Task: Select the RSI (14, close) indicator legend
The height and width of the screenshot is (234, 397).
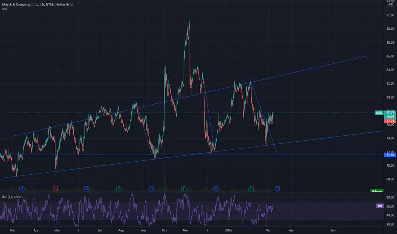Action: pos(12,197)
